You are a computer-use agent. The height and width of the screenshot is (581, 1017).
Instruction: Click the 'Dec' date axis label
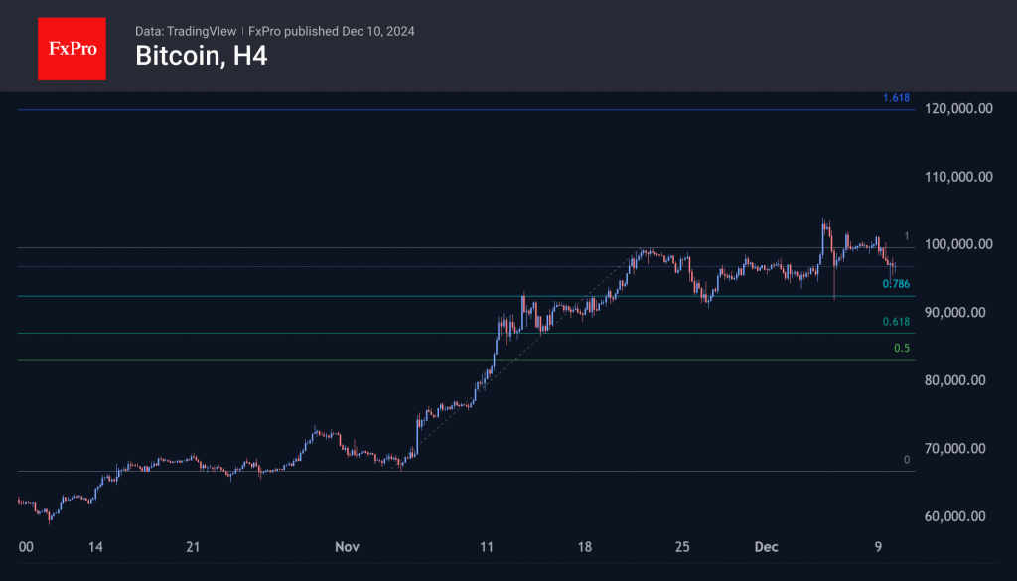(766, 547)
